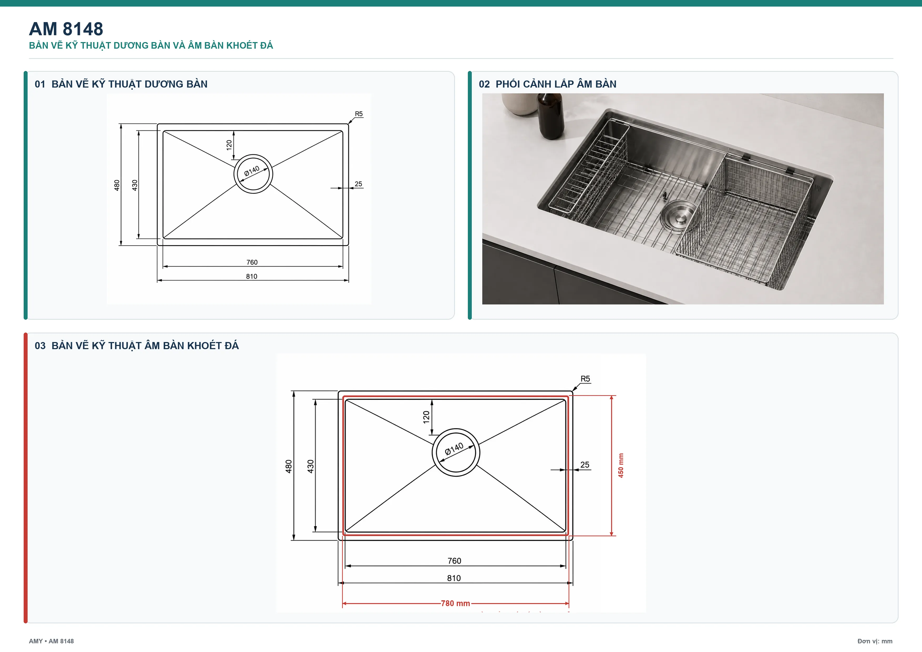922x652 pixels.
Task: Select section heading 03 BẢN VẼ KỸ THUẬT ÂM BÀN KHOÉT ĐÁ
Action: [x=136, y=345]
